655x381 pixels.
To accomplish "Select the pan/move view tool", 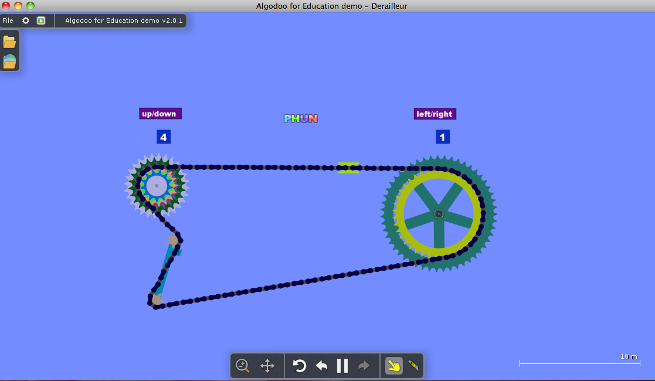I will (267, 366).
